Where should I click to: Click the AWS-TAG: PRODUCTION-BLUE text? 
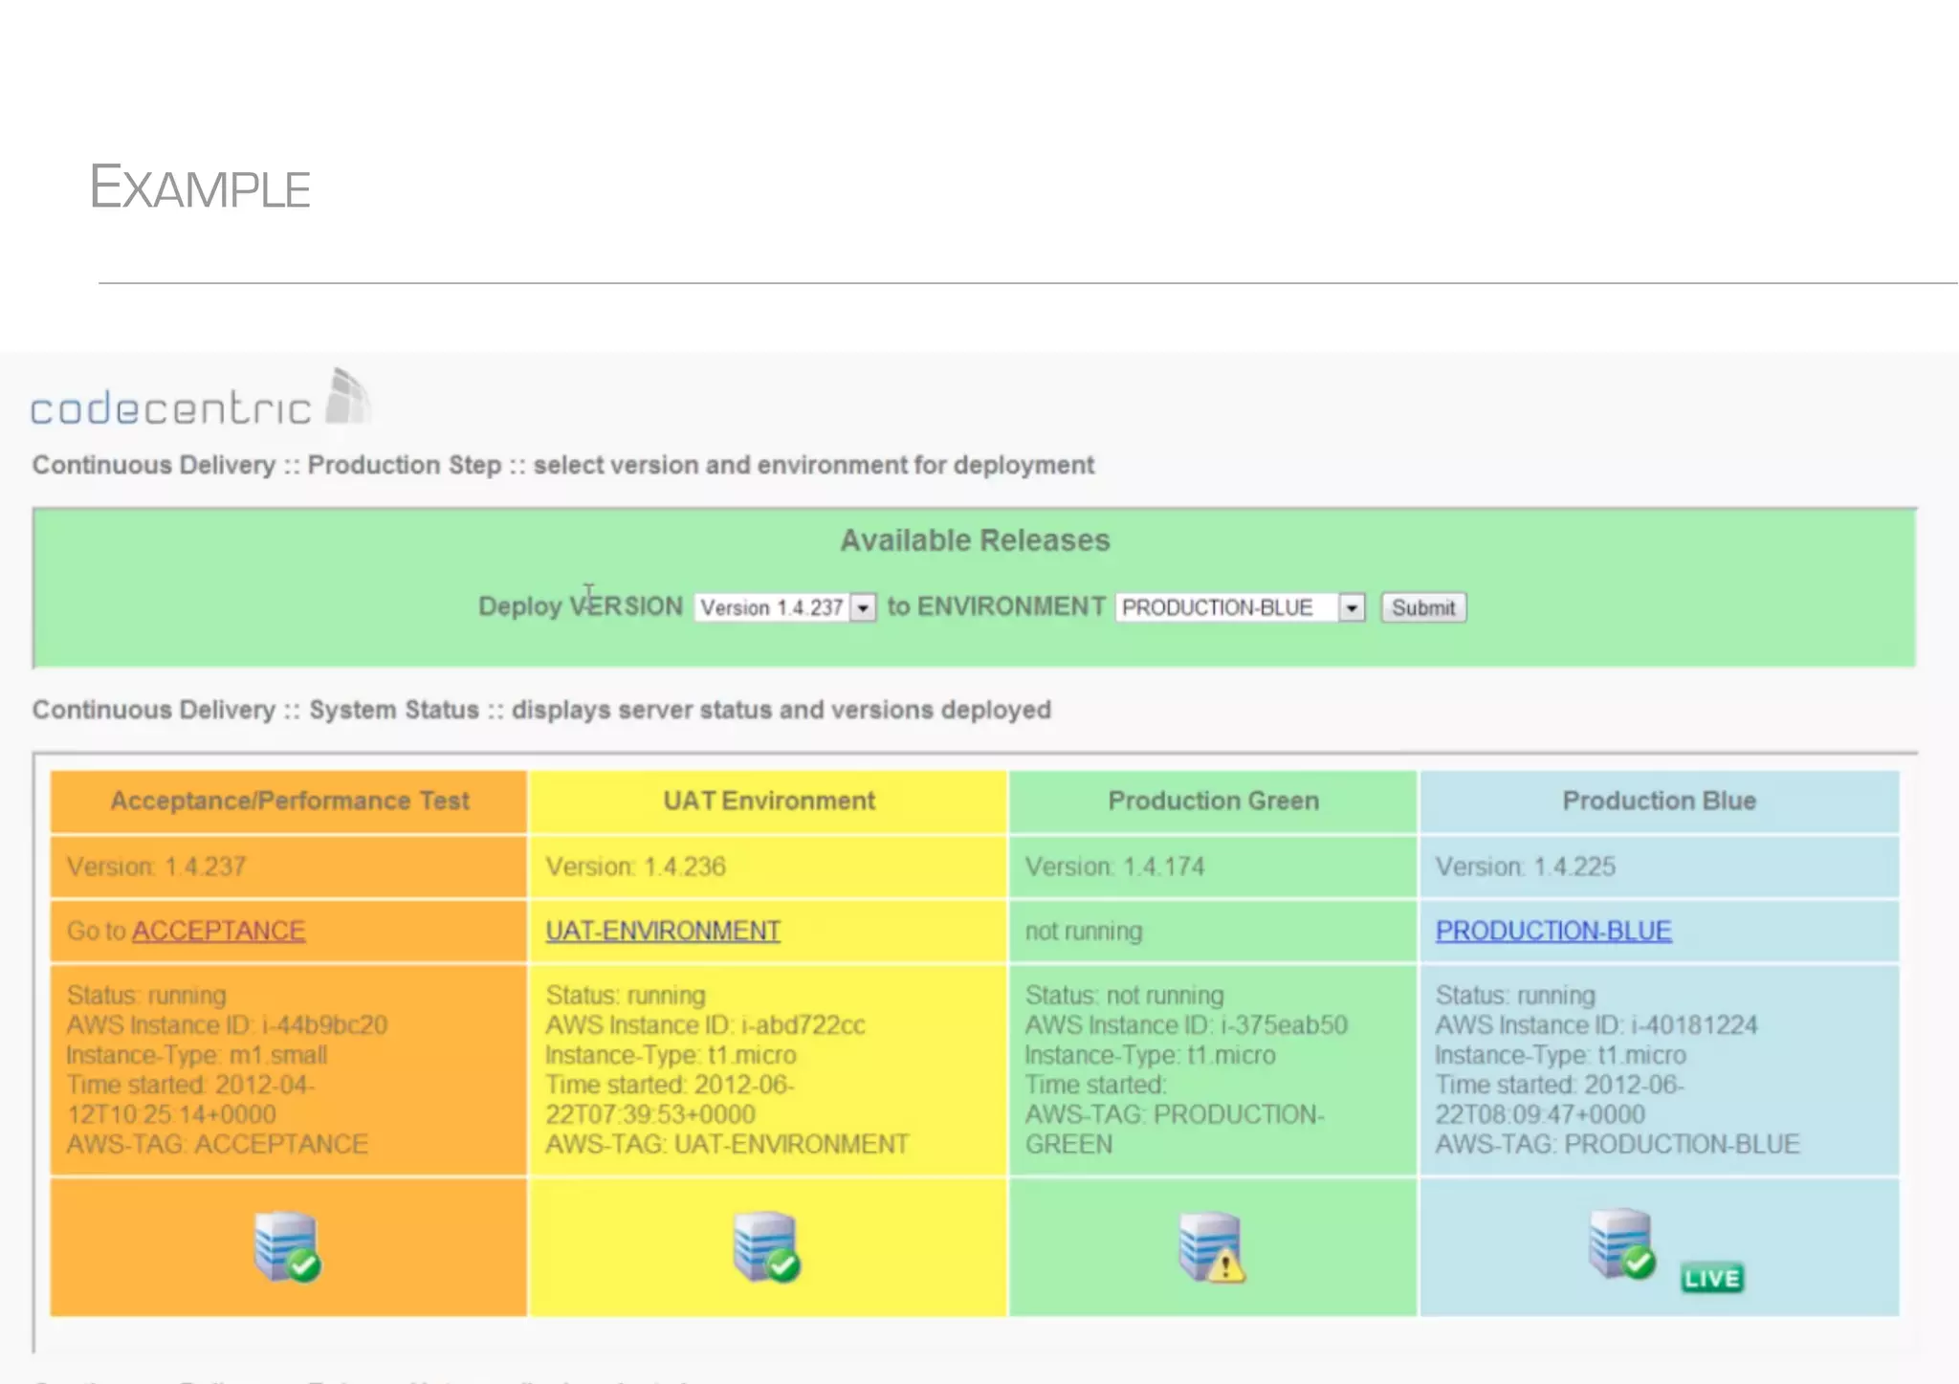click(x=1618, y=1144)
